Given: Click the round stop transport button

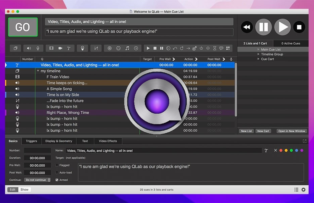Looking at the screenshot, I should tap(299, 27).
